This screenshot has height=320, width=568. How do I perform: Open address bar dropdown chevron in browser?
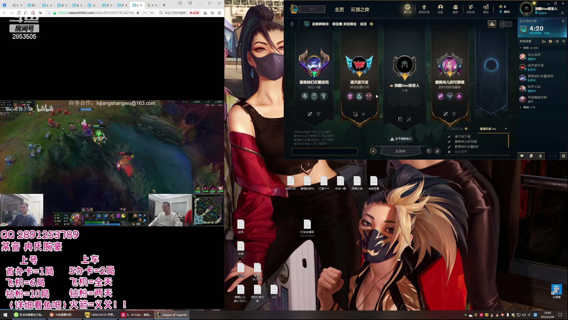coord(152,13)
